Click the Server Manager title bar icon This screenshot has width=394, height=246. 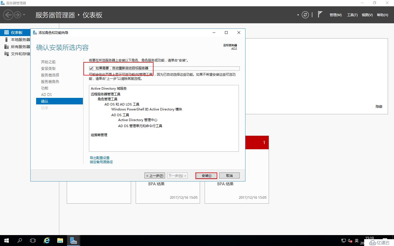(3, 3)
